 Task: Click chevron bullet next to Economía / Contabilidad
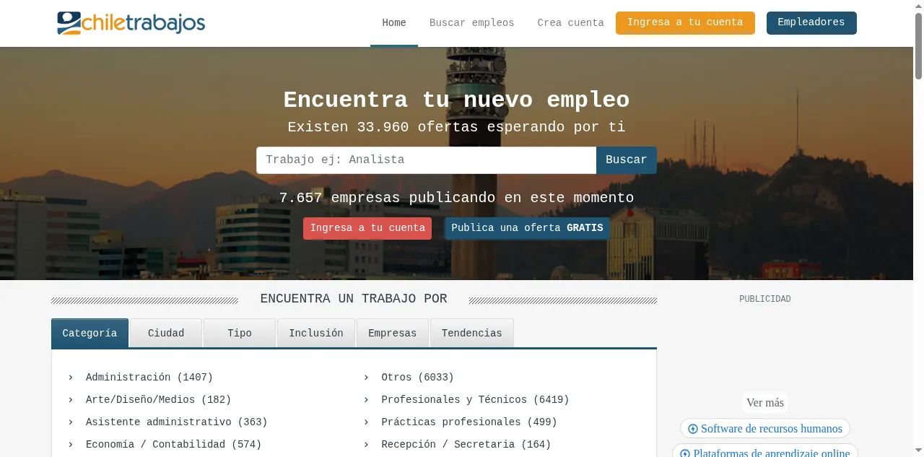[x=71, y=445]
